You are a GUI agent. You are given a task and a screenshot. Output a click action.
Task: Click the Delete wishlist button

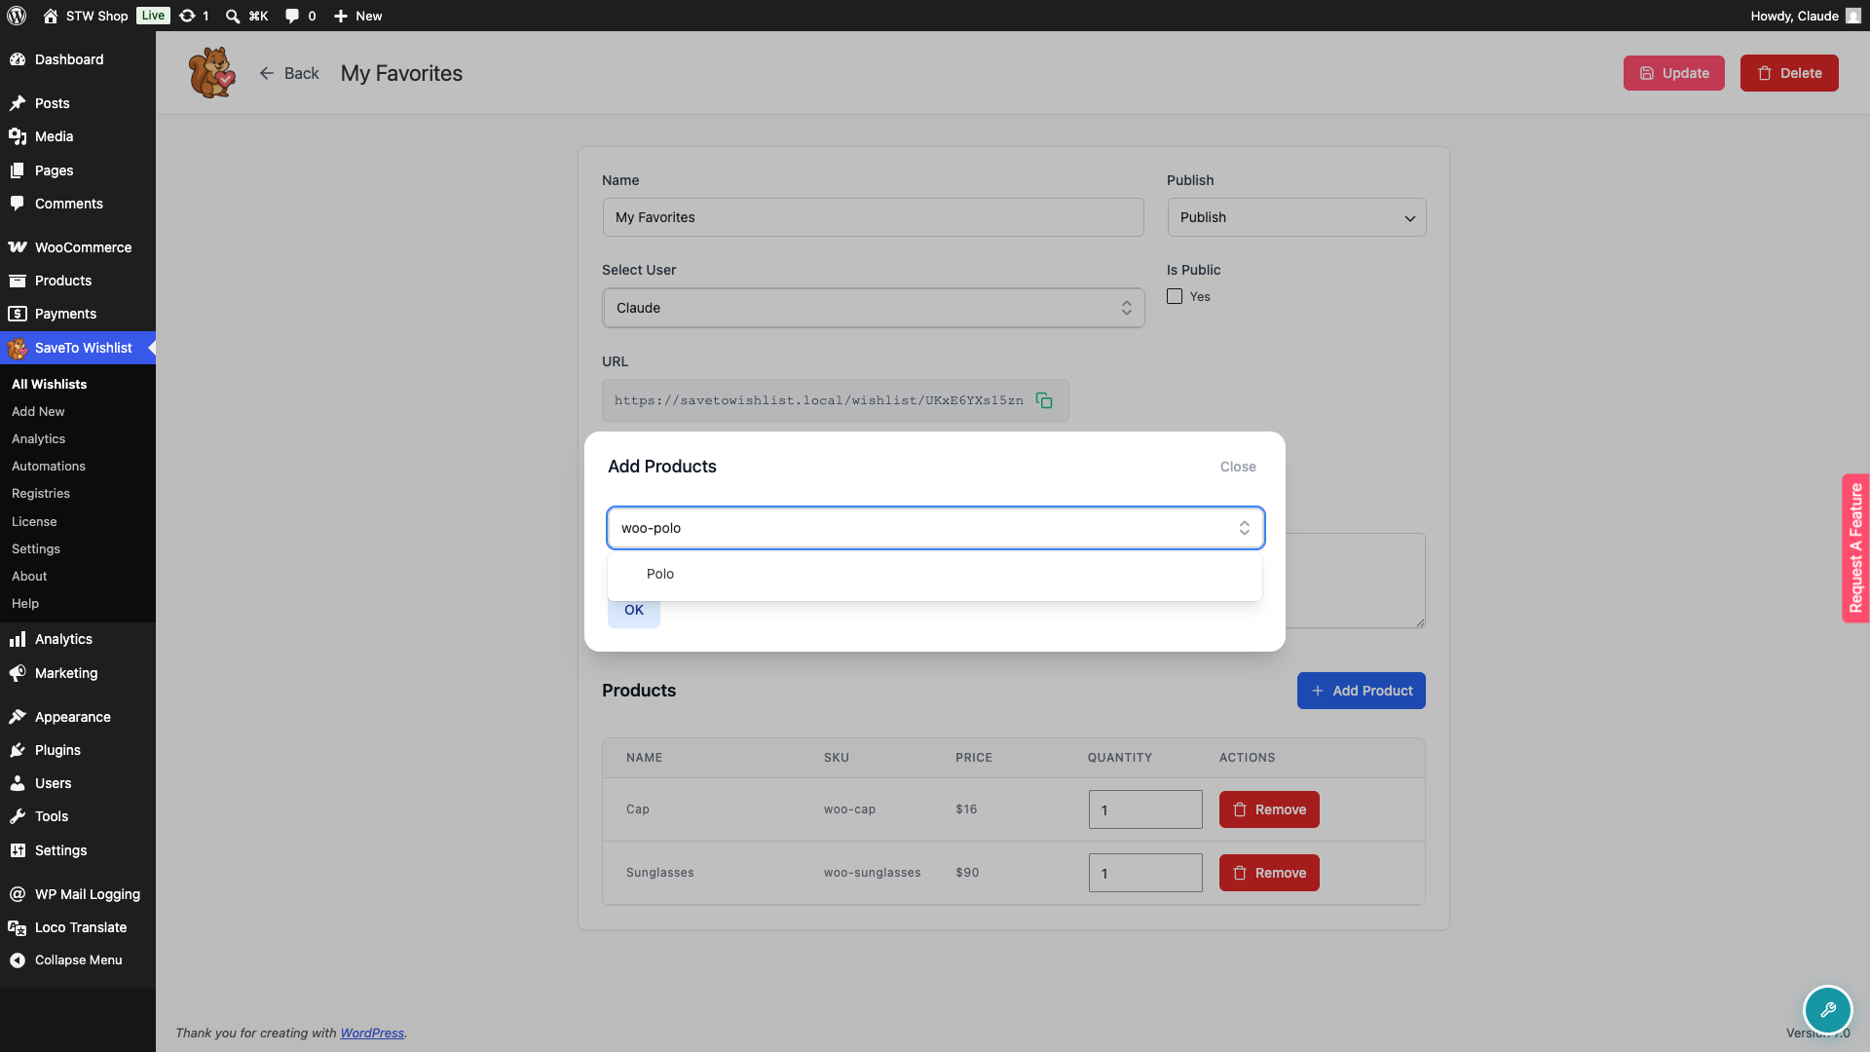1789,73
